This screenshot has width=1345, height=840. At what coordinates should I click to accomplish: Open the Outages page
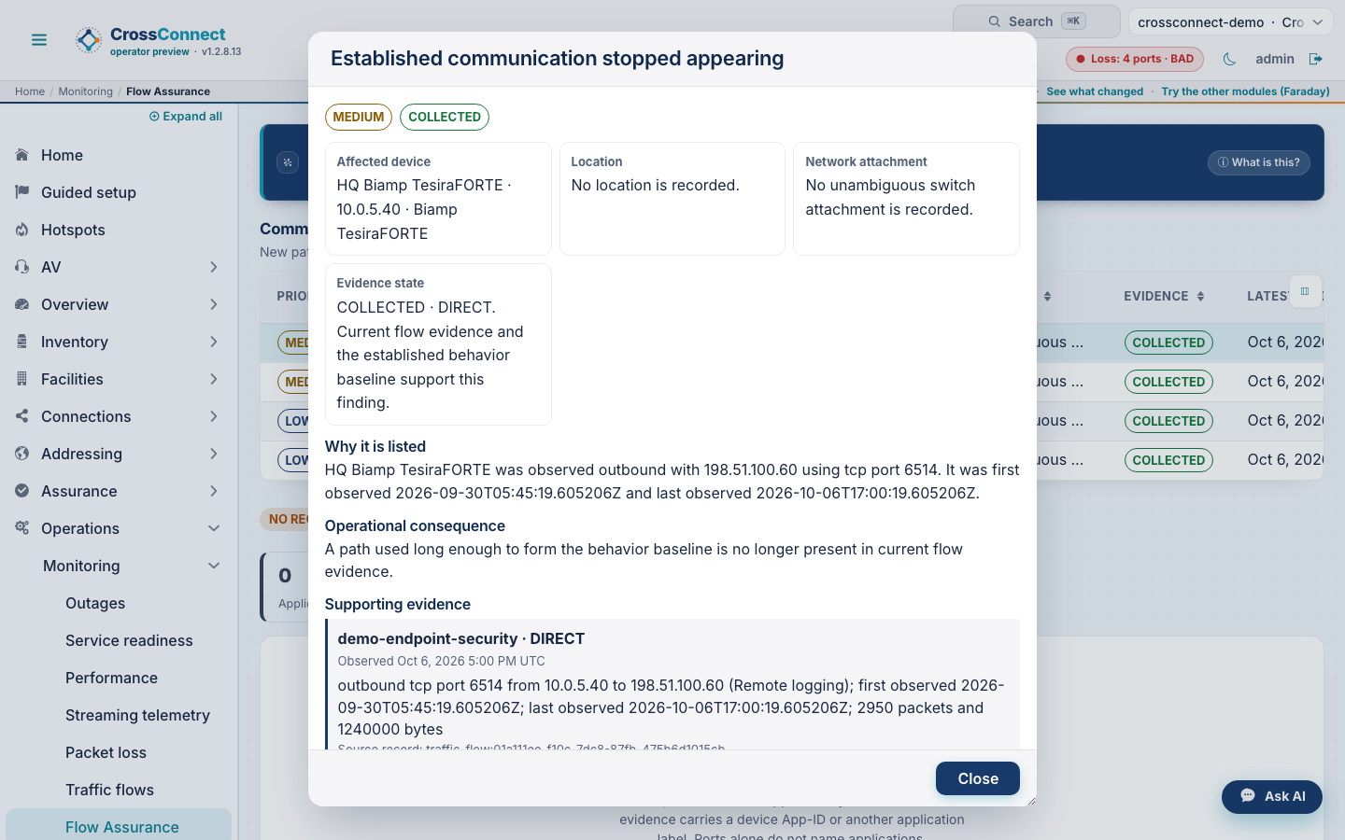(x=95, y=603)
